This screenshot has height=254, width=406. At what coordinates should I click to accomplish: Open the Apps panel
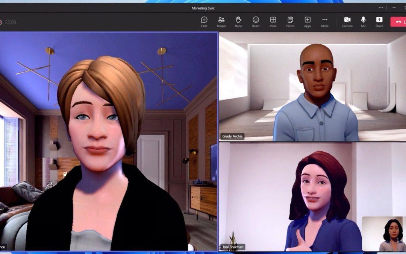308,22
